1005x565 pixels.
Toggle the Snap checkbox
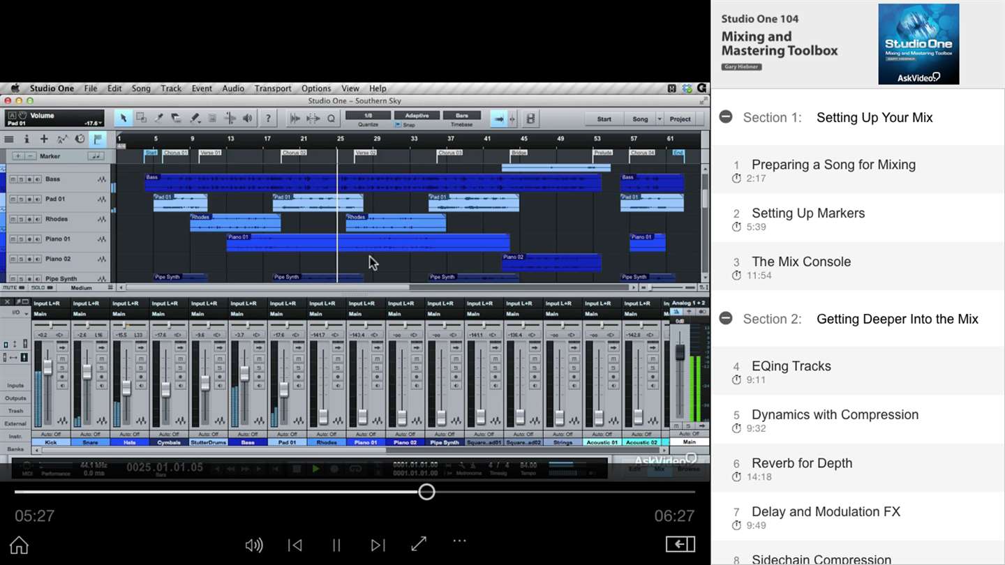pos(398,125)
